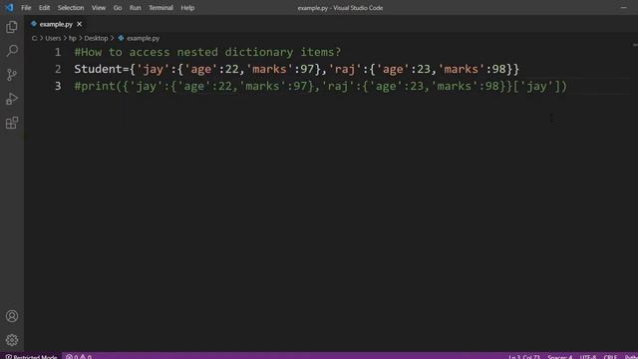
Task: Open the Extensions view
Action: coord(12,123)
